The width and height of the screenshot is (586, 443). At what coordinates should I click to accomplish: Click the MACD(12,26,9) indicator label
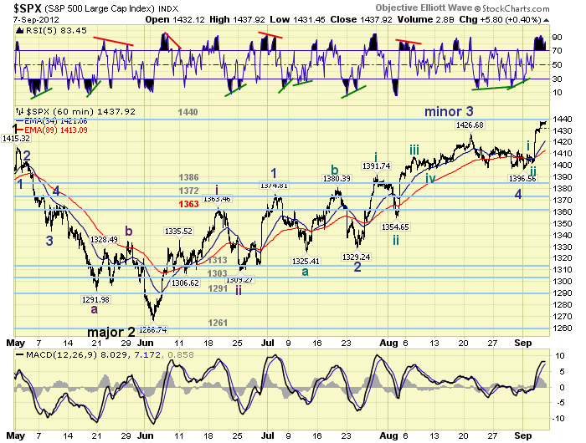63,354
